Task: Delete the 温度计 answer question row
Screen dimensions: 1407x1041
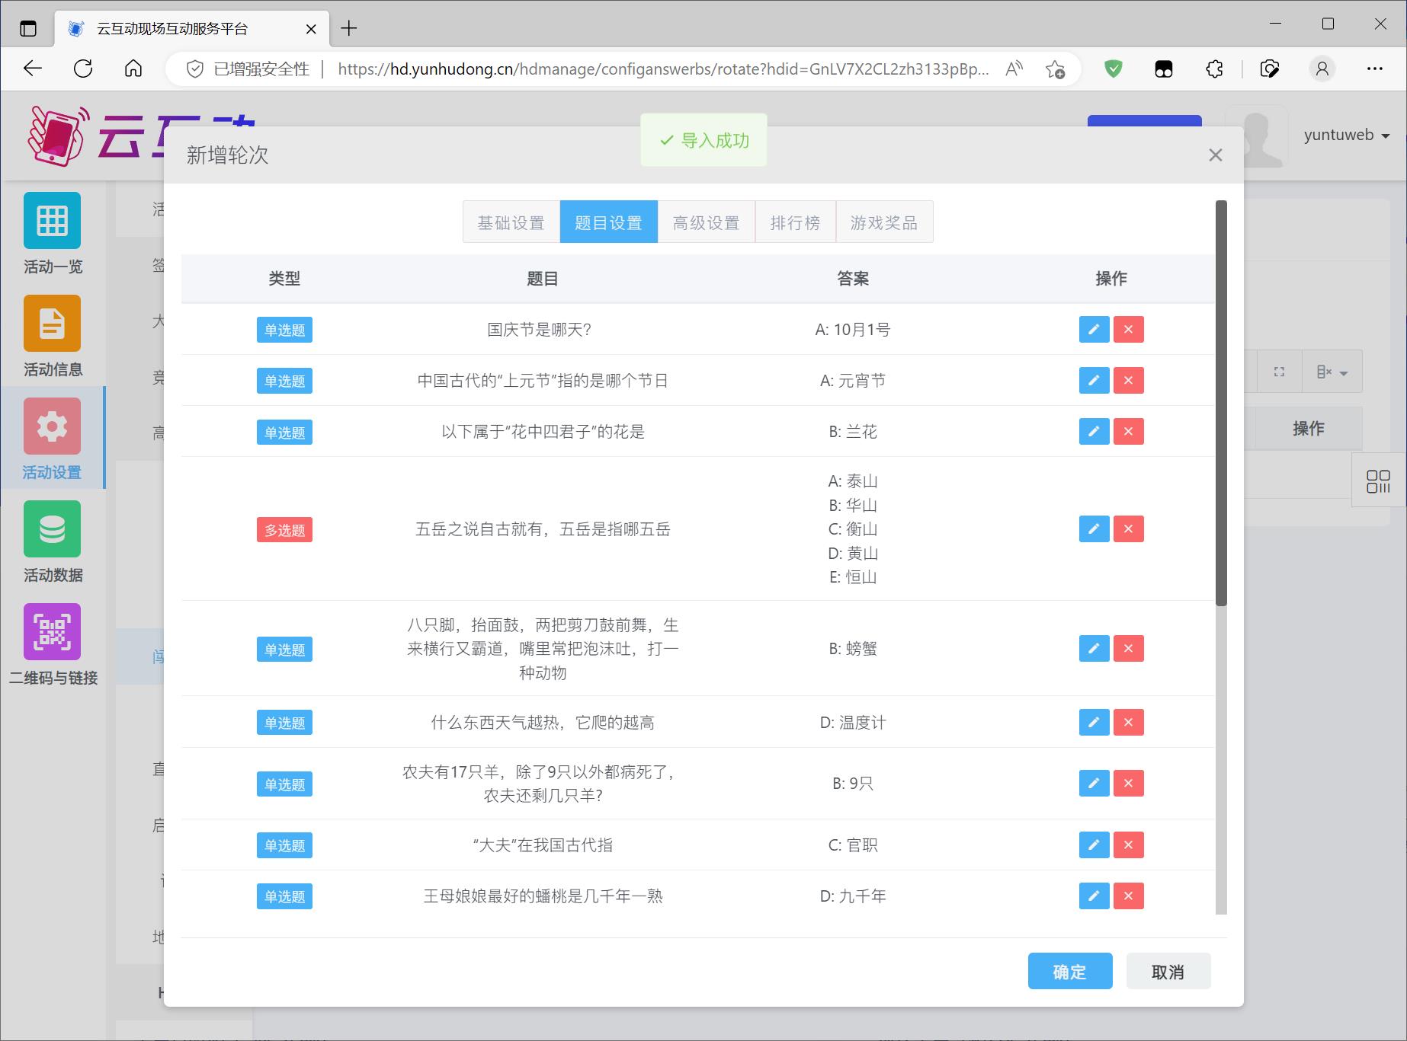Action: [1128, 723]
